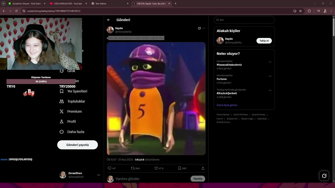Open the Chrome profile avatar
This screenshot has height=188, width=335.
(x=325, y=11)
